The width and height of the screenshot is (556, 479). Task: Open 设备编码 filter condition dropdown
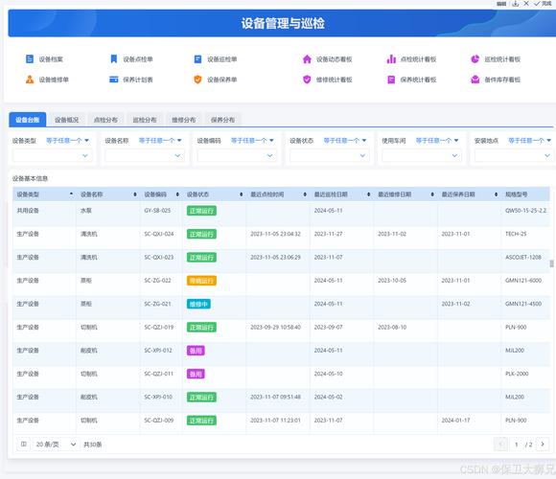point(252,141)
